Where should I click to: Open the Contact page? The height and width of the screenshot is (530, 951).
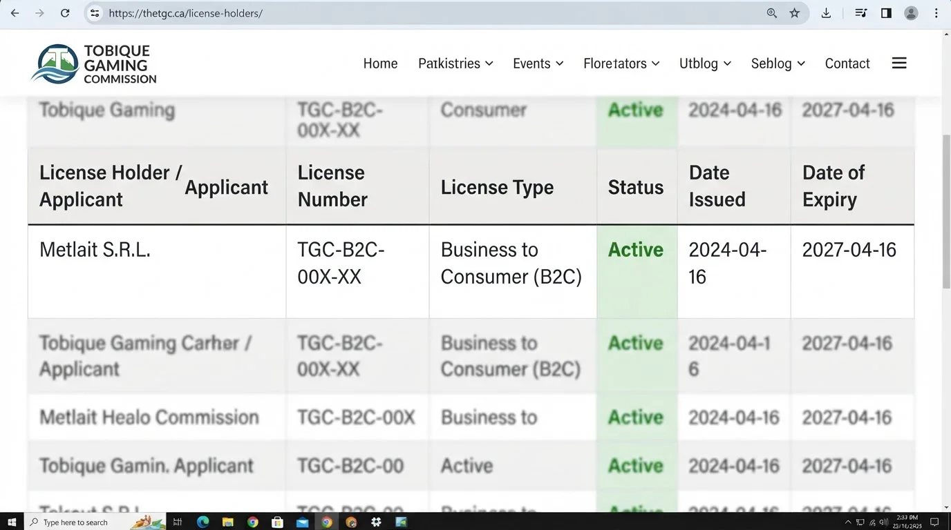click(847, 63)
